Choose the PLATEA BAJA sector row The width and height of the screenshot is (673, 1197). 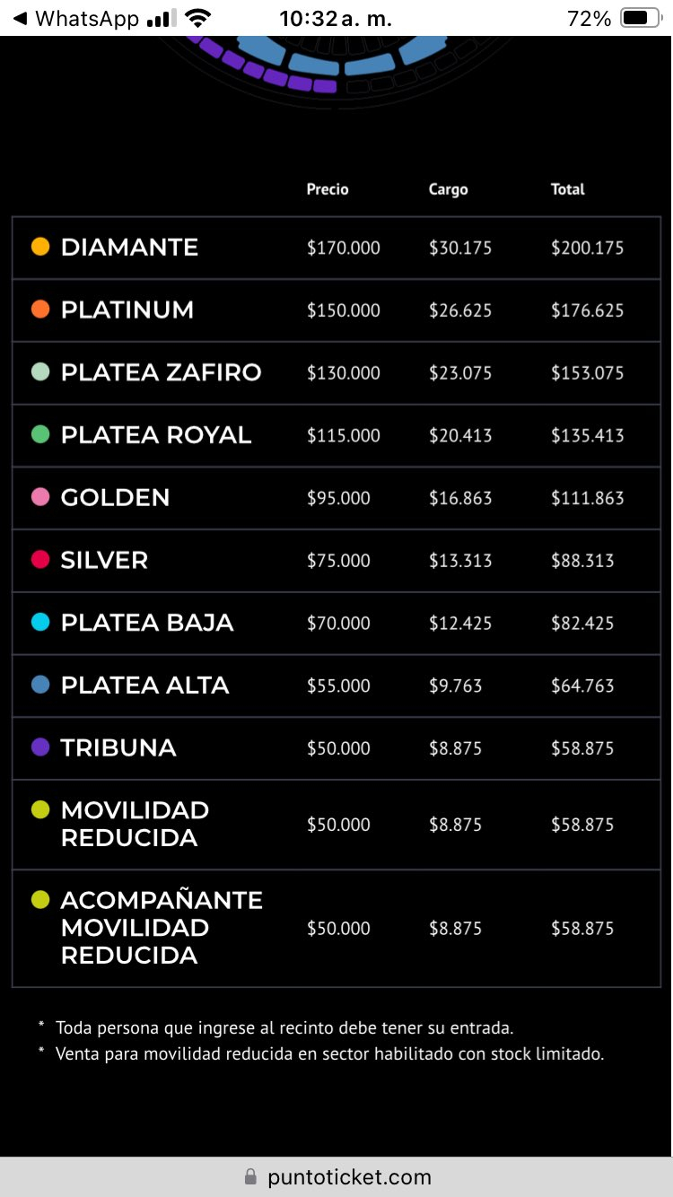(x=336, y=623)
